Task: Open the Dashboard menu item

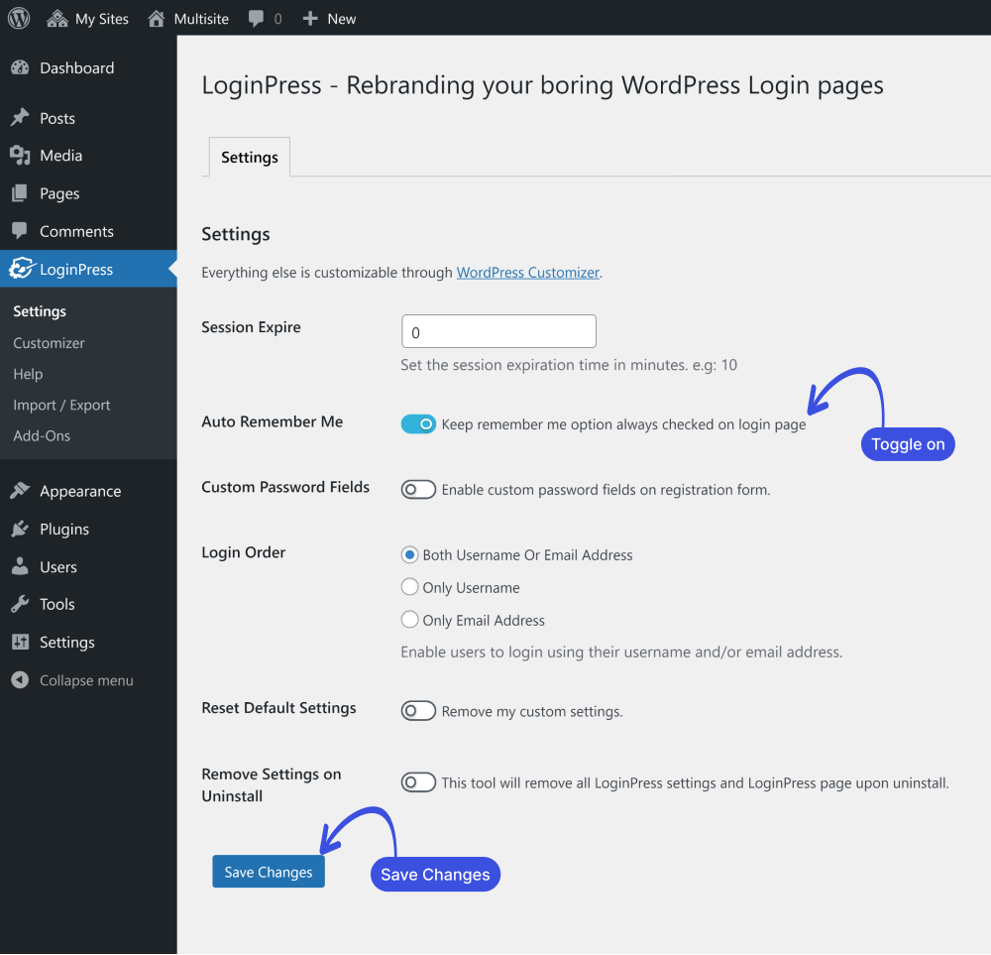Action: pos(88,67)
